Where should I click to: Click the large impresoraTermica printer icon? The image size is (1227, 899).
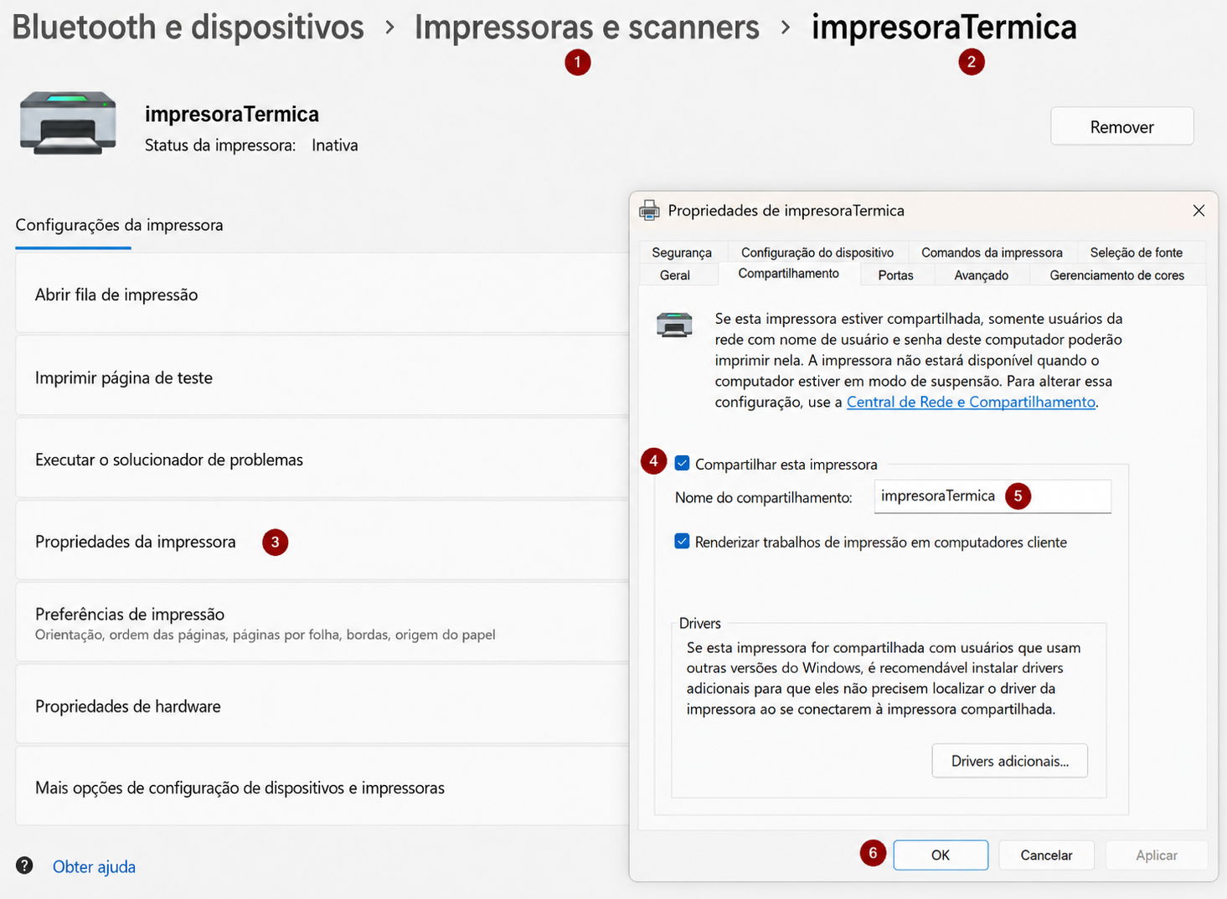(x=68, y=122)
